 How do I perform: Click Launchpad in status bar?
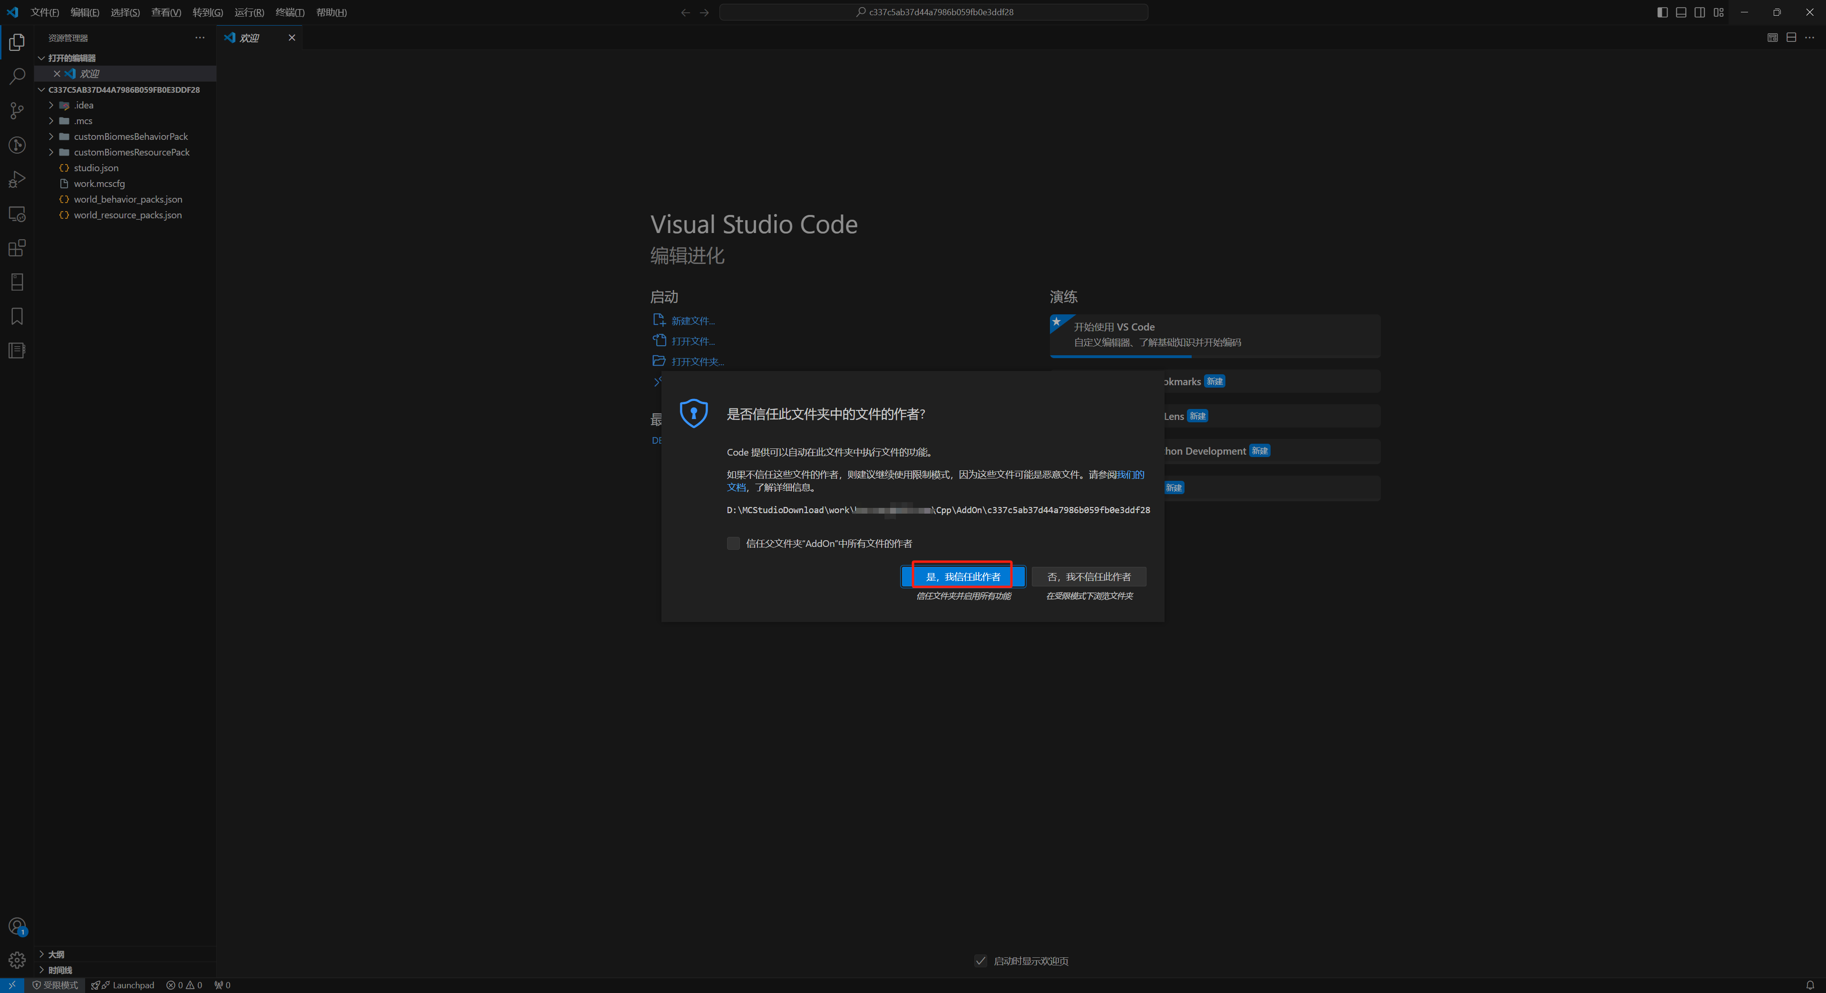[x=123, y=985]
